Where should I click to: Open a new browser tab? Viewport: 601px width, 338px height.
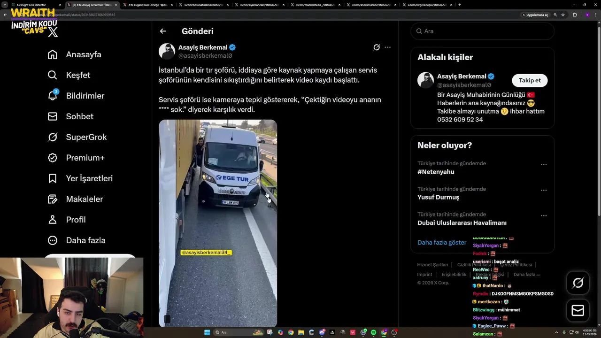click(x=459, y=5)
